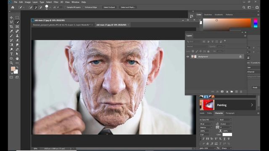Select the Horizontal Type tool
This screenshot has width=269, height=151.
11,54
